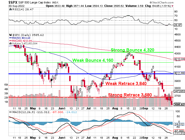The image size is (185, 140).
Task: Click the RSI(14) indicator icon
Action: pyautogui.click(x=10, y=10)
